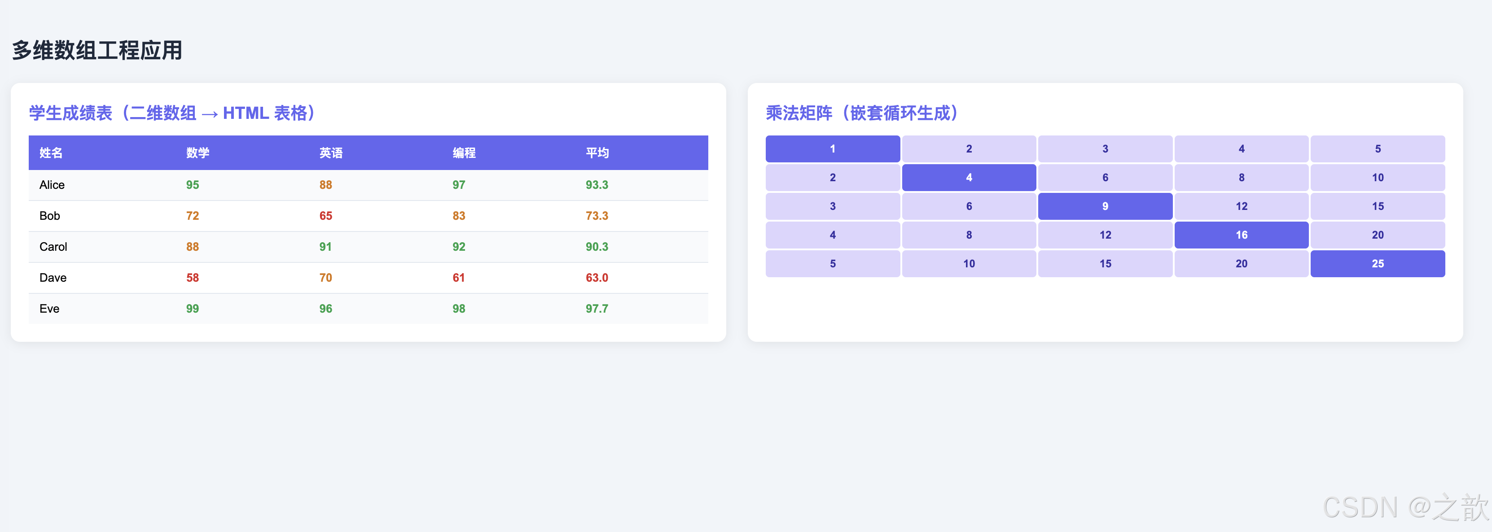Click Alice's average 93.3
Viewport: 1492px width, 532px height.
[x=597, y=185]
